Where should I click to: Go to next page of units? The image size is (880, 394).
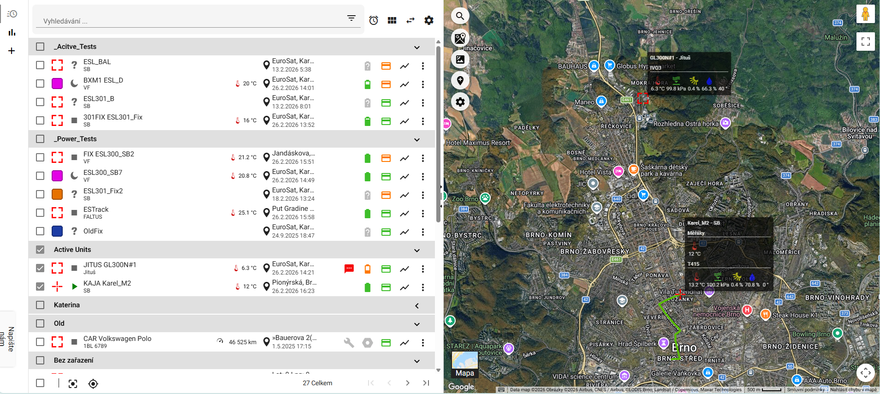point(408,383)
